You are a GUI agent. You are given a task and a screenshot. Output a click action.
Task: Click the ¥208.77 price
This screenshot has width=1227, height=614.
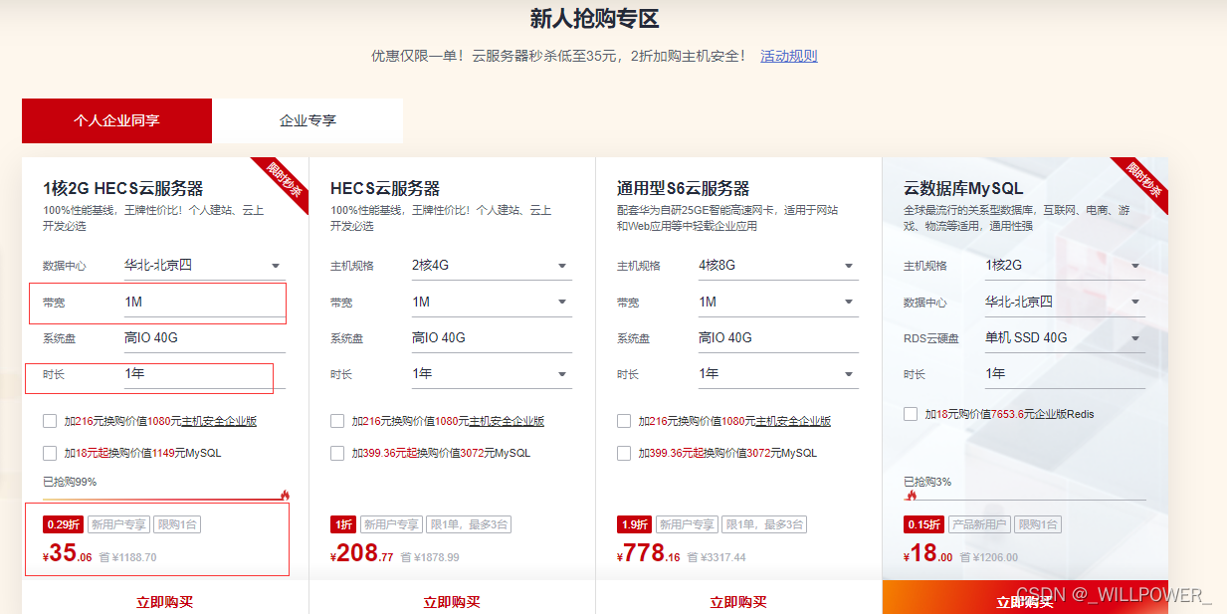(x=362, y=553)
